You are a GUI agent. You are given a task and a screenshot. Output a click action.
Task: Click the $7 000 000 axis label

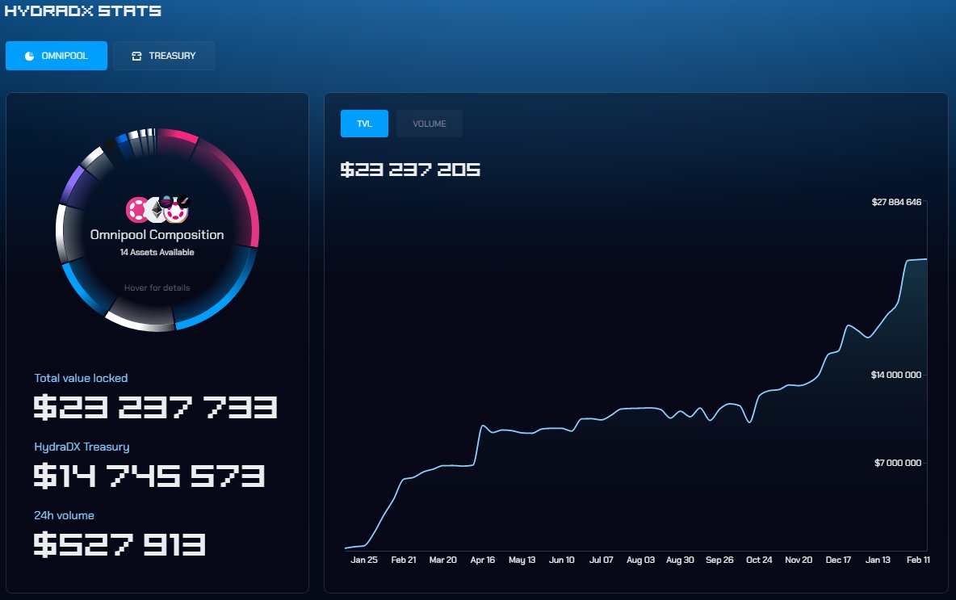[898, 463]
